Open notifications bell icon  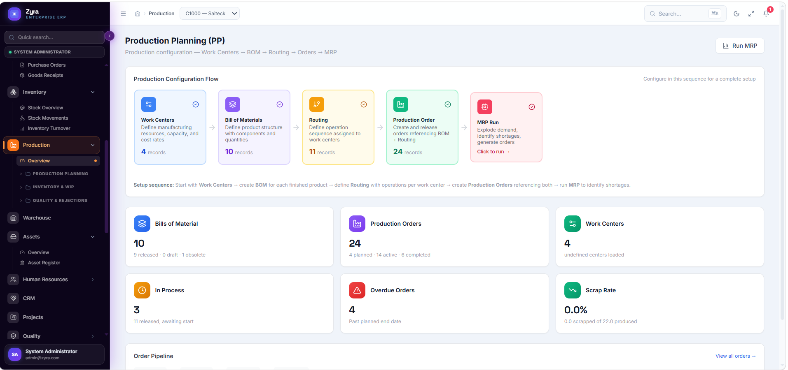click(766, 14)
